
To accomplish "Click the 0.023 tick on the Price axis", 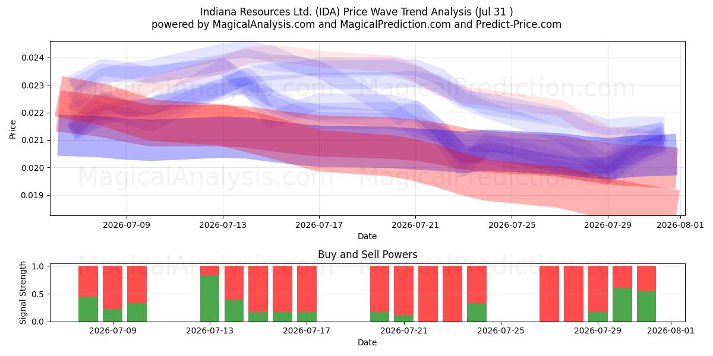I will point(33,85).
